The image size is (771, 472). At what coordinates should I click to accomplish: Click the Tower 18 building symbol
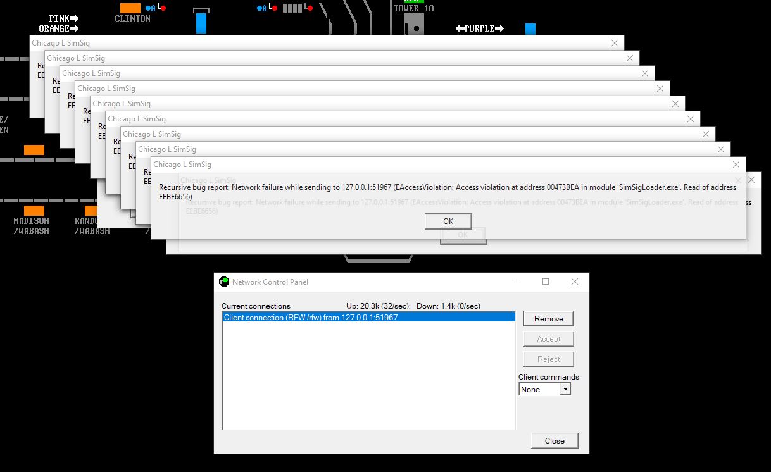pos(414,25)
